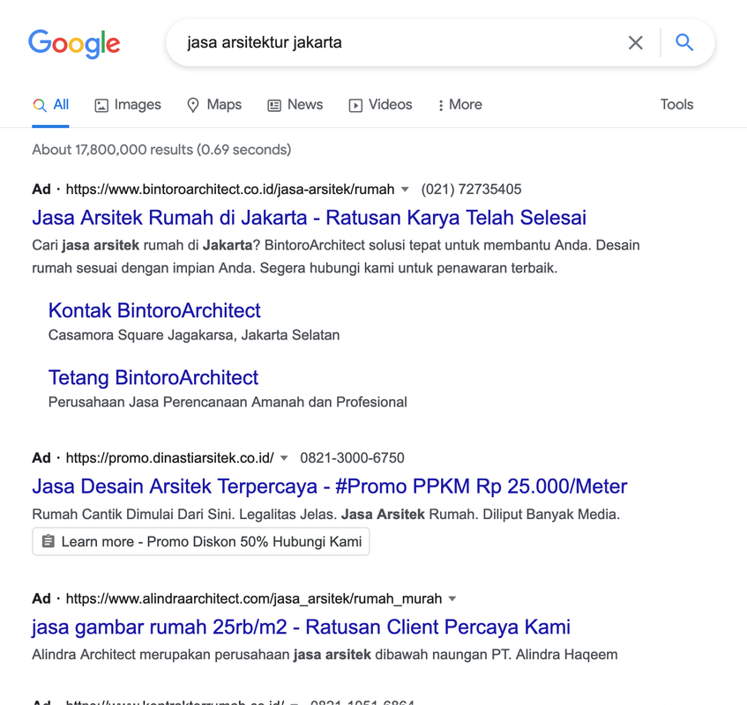This screenshot has width=747, height=705.
Task: Switch to the Maps tab
Action: click(x=214, y=105)
